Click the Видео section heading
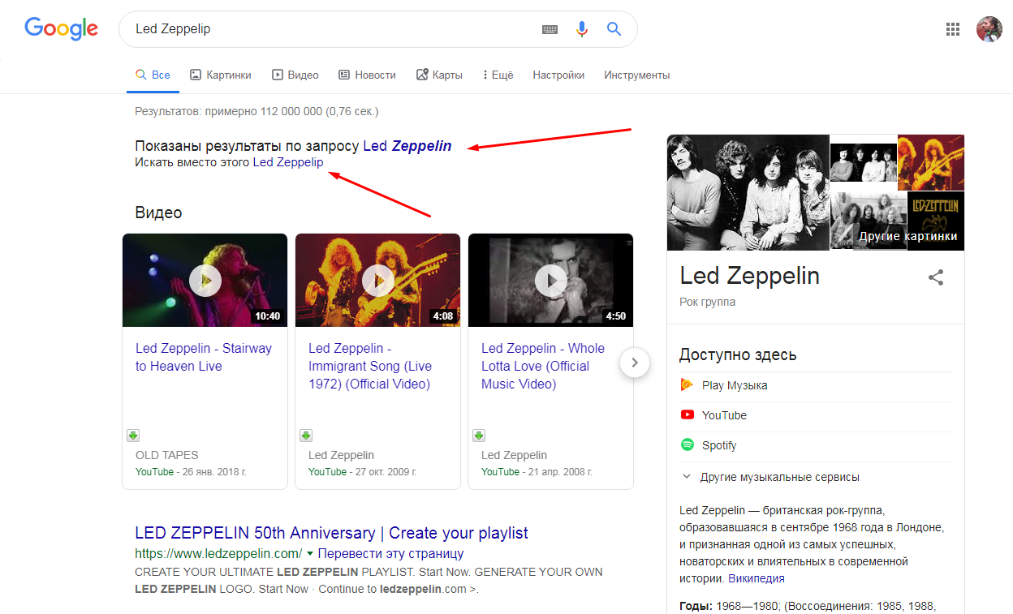This screenshot has height=614, width=1013. 158,213
